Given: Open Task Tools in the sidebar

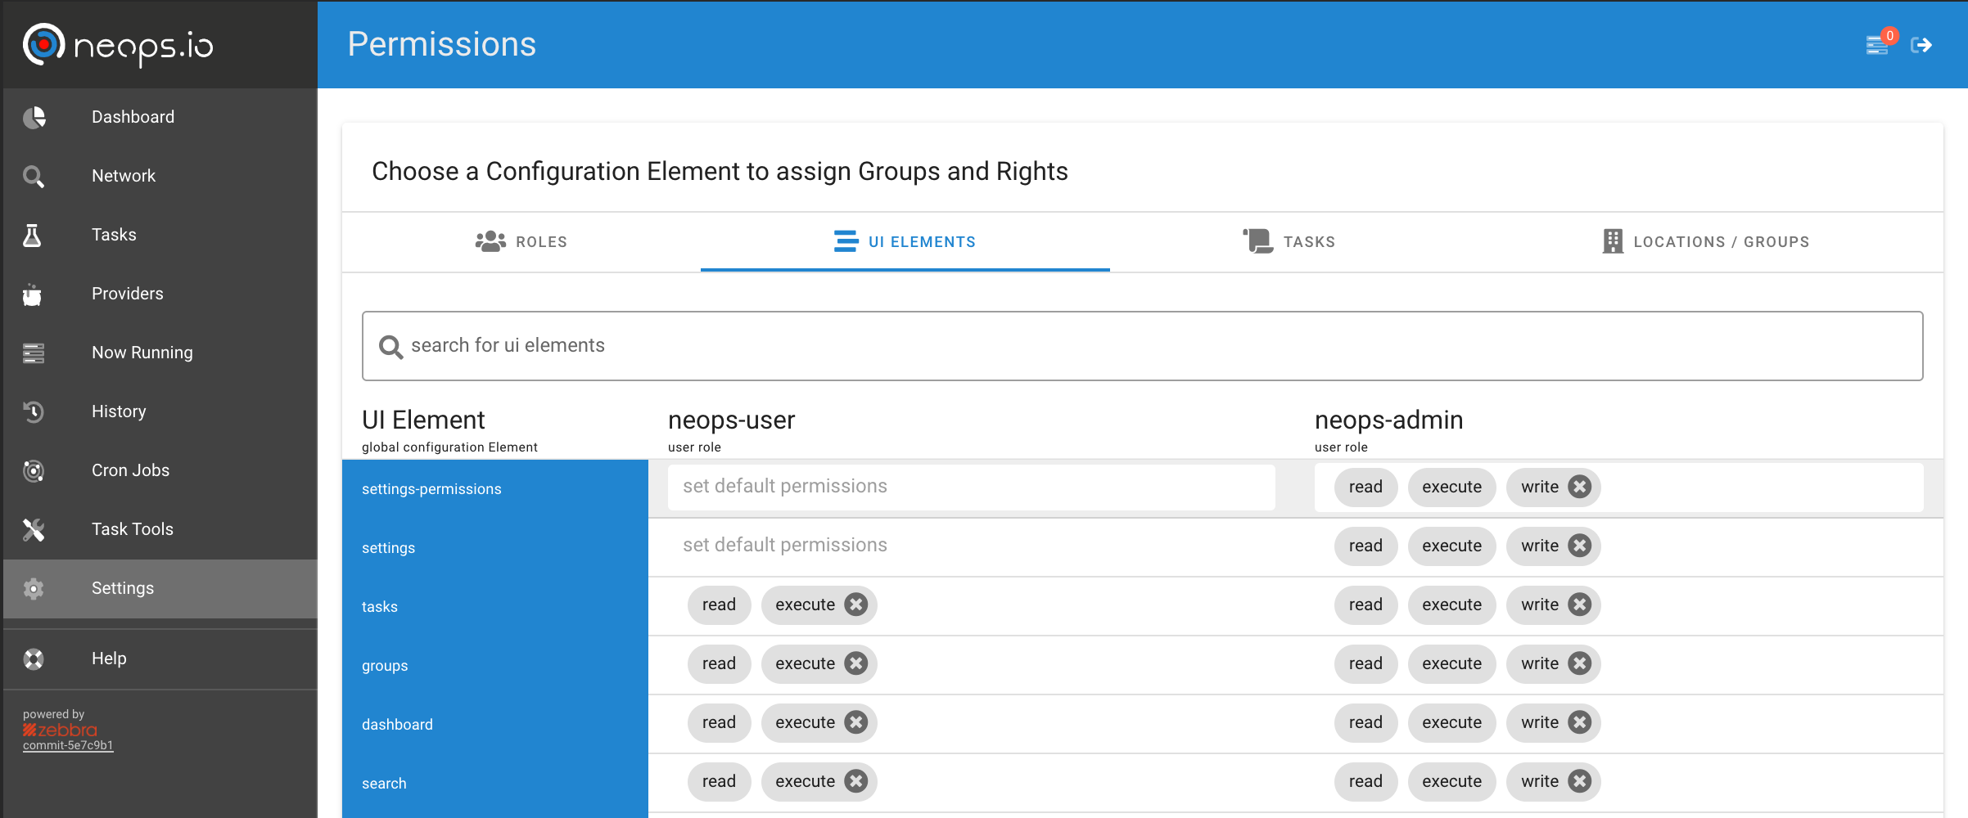Looking at the screenshot, I should 160,530.
